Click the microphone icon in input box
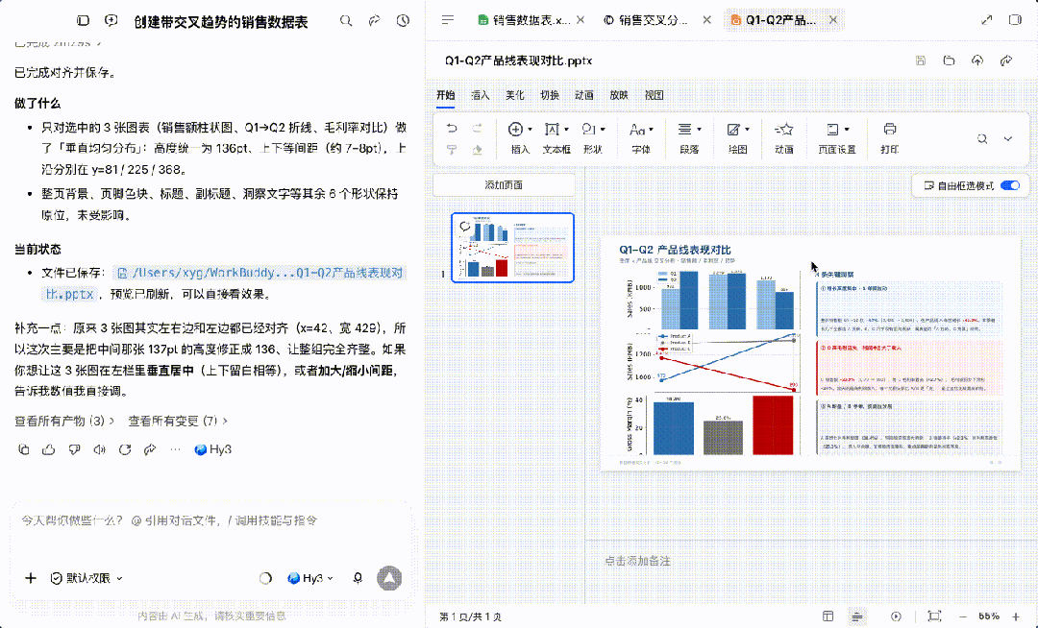This screenshot has height=628, width=1038. [x=358, y=578]
